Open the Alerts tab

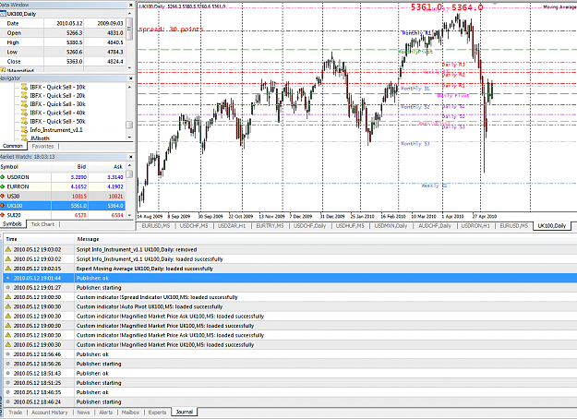tap(106, 413)
